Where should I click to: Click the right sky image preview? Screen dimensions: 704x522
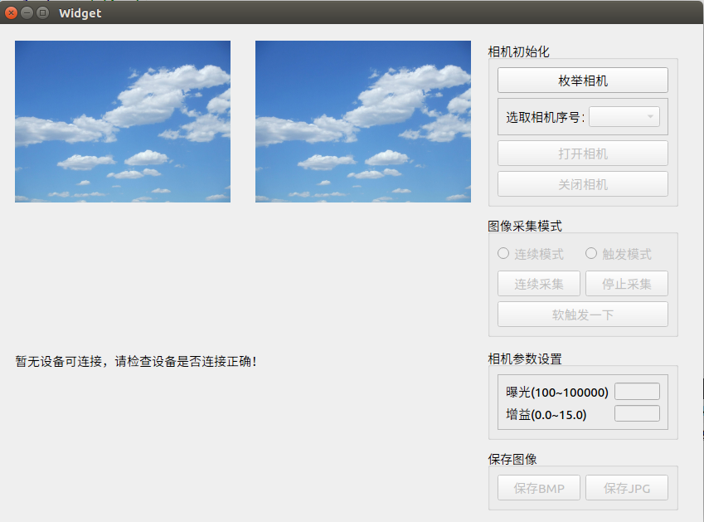[x=362, y=121]
